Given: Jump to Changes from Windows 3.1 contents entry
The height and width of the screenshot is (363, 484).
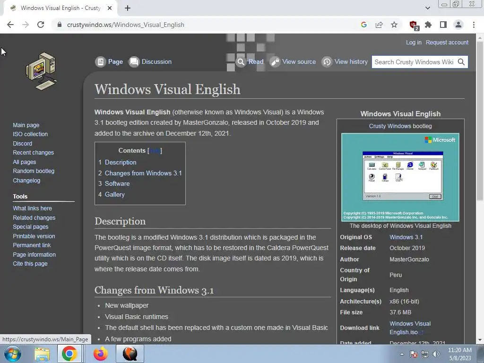Looking at the screenshot, I should click(x=143, y=173).
